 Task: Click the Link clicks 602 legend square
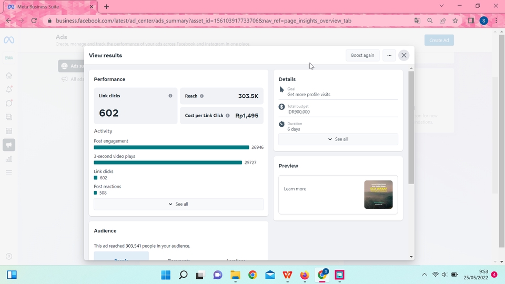96,178
